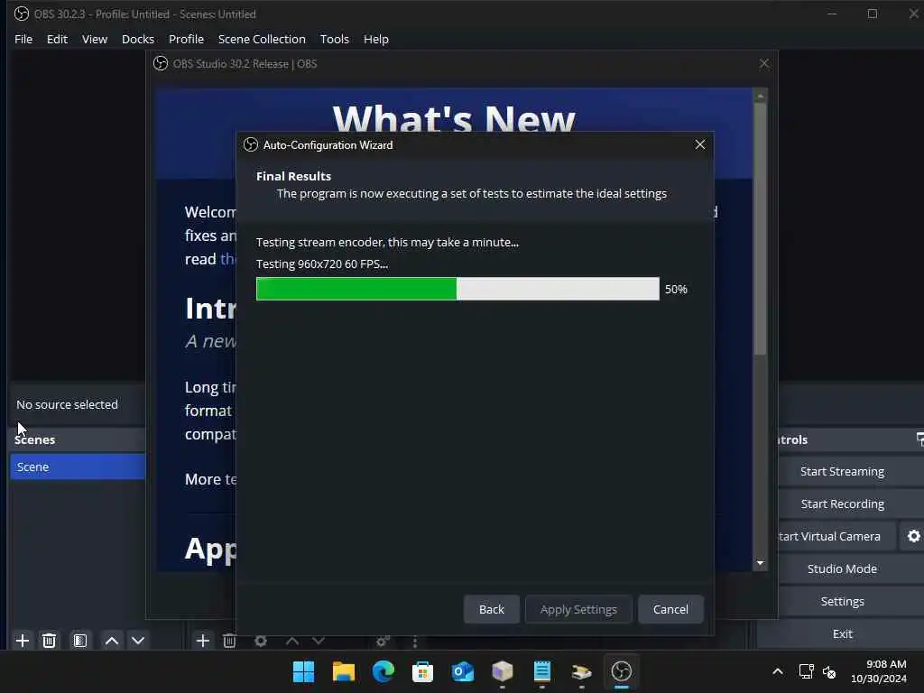The width and height of the screenshot is (924, 693).
Task: Open scene filters icon in Scenes dock
Action: (80, 641)
